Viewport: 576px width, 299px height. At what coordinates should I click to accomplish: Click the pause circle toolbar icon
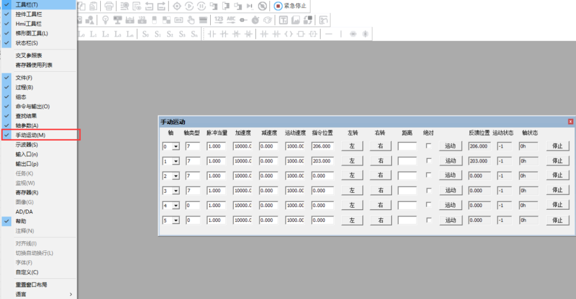coord(201,6)
